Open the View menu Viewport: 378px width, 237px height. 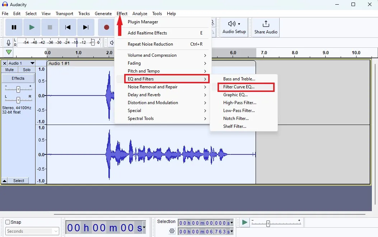coord(46,14)
